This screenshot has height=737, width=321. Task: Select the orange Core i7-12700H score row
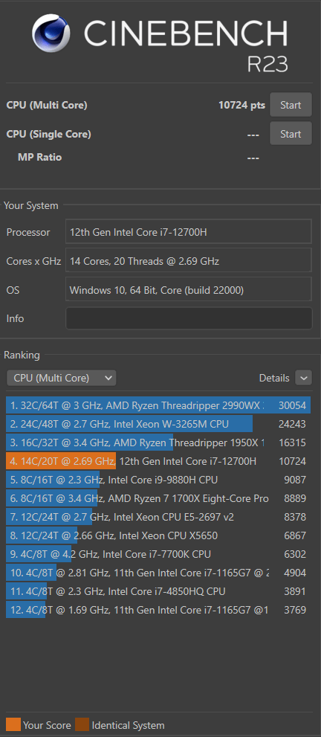158,461
